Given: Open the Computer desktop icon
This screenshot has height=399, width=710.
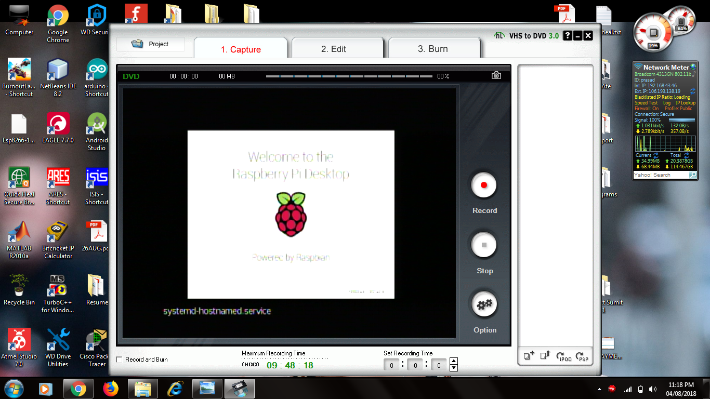Looking at the screenshot, I should [19, 21].
